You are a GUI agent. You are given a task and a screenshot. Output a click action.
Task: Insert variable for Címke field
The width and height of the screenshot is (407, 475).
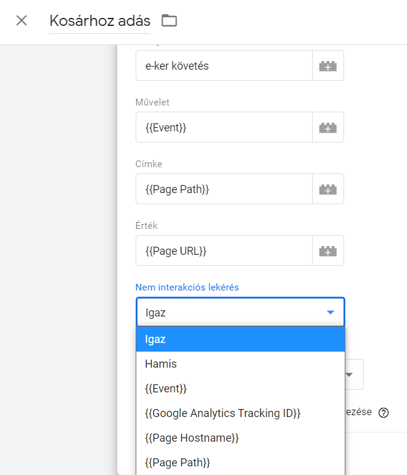pos(328,189)
